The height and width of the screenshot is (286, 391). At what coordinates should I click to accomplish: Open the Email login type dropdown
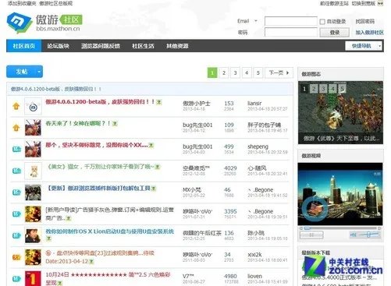(x=256, y=21)
